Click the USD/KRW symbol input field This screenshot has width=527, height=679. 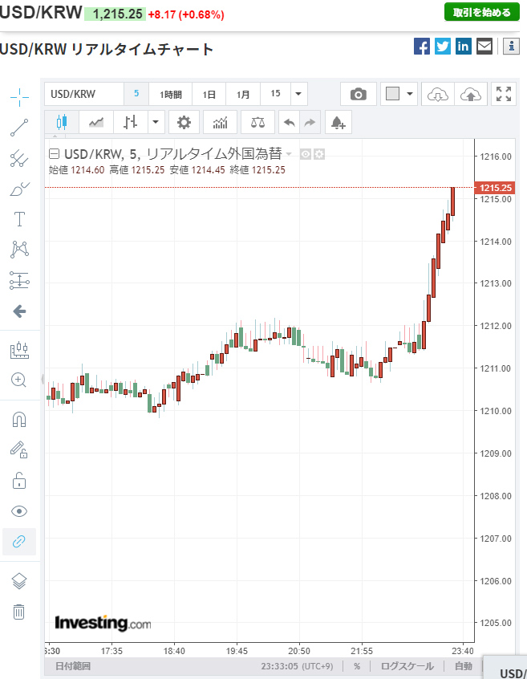83,94
